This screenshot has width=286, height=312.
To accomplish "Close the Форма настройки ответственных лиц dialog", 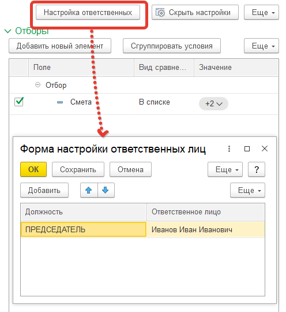I will pos(265,148).
